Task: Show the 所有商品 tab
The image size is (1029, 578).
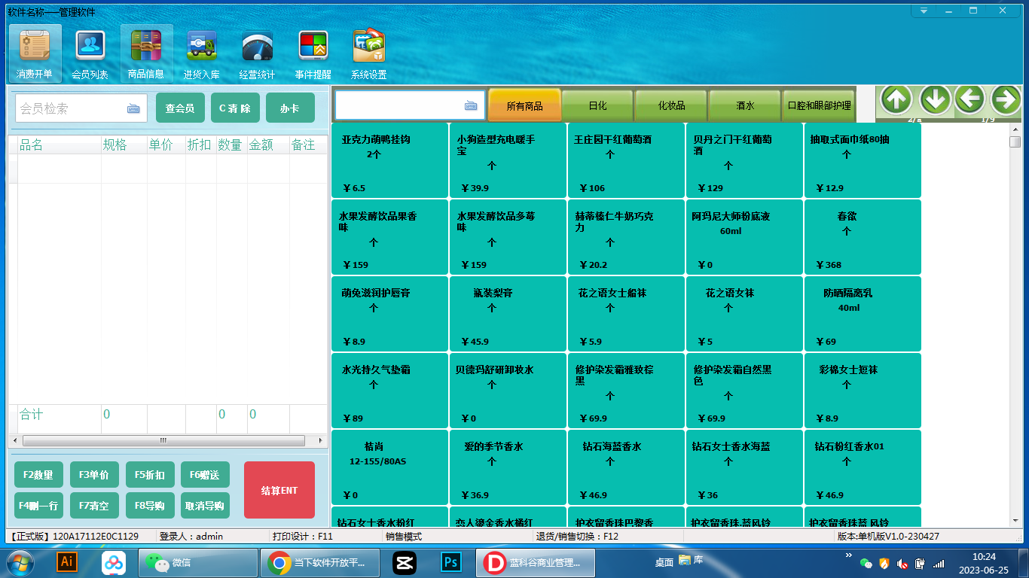Action: [524, 106]
